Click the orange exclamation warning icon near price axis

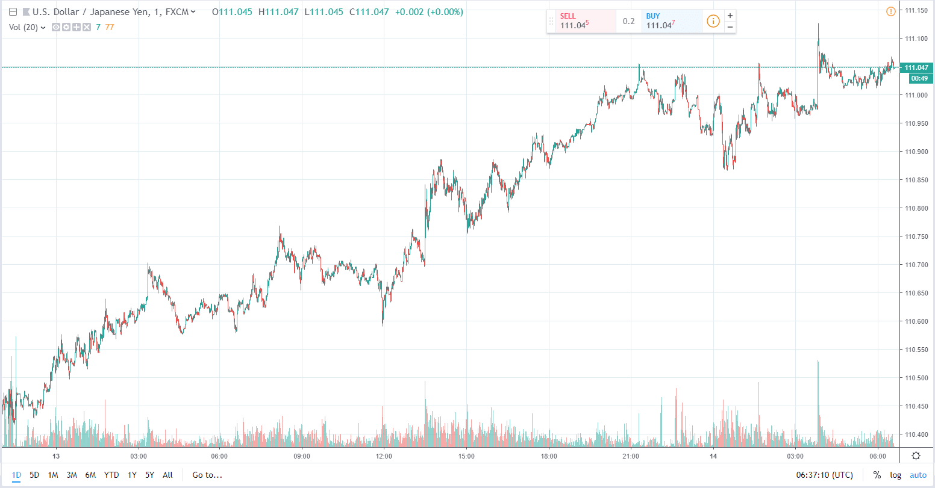point(890,11)
